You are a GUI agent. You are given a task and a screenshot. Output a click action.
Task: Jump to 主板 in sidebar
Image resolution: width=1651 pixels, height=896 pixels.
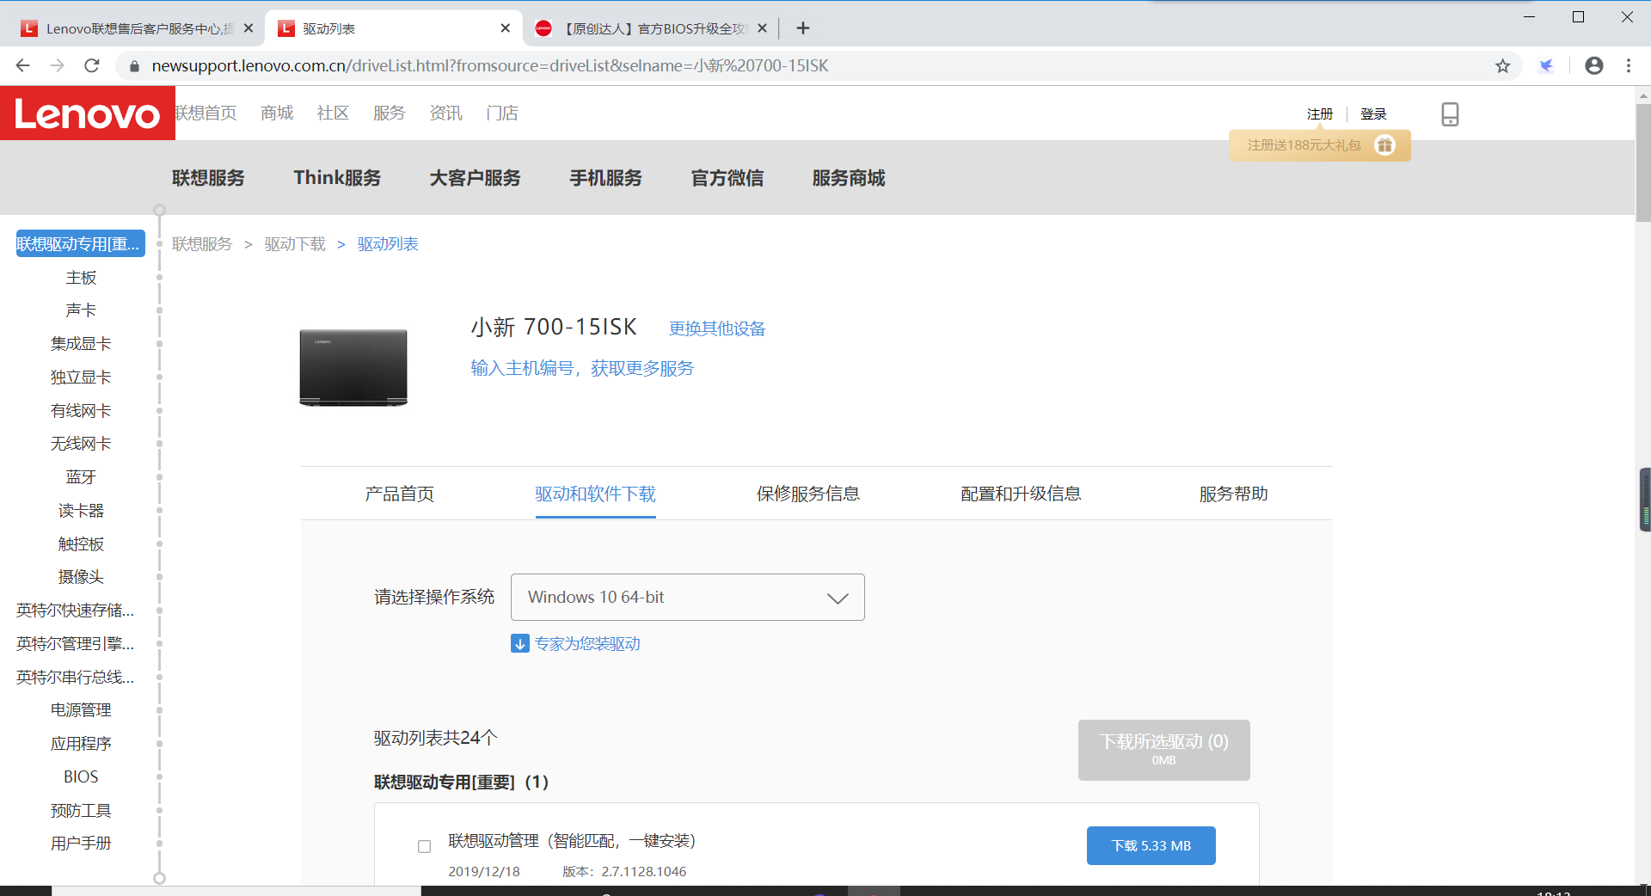[81, 278]
